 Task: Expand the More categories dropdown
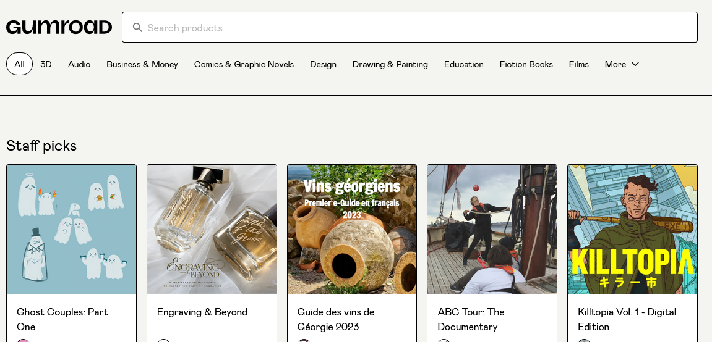pos(622,64)
